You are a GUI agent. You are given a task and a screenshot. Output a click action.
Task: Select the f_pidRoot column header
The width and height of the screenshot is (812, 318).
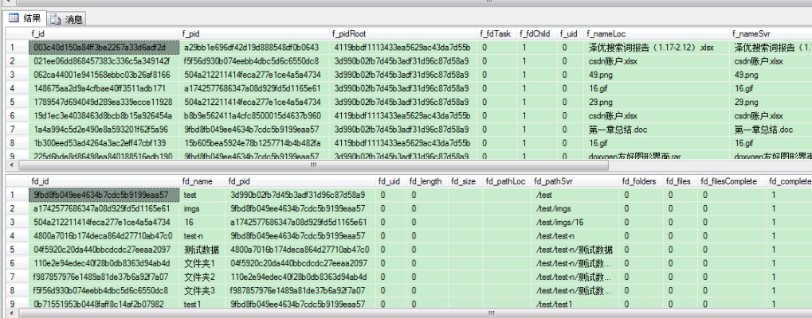pyautogui.click(x=403, y=33)
